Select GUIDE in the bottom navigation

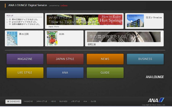(93, 101)
